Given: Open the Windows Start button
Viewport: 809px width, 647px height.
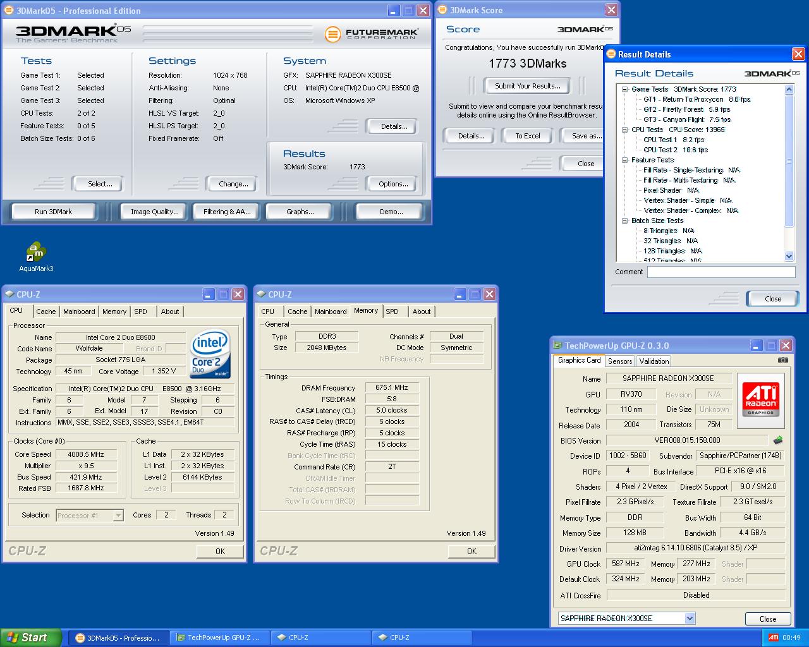Looking at the screenshot, I should [31, 638].
